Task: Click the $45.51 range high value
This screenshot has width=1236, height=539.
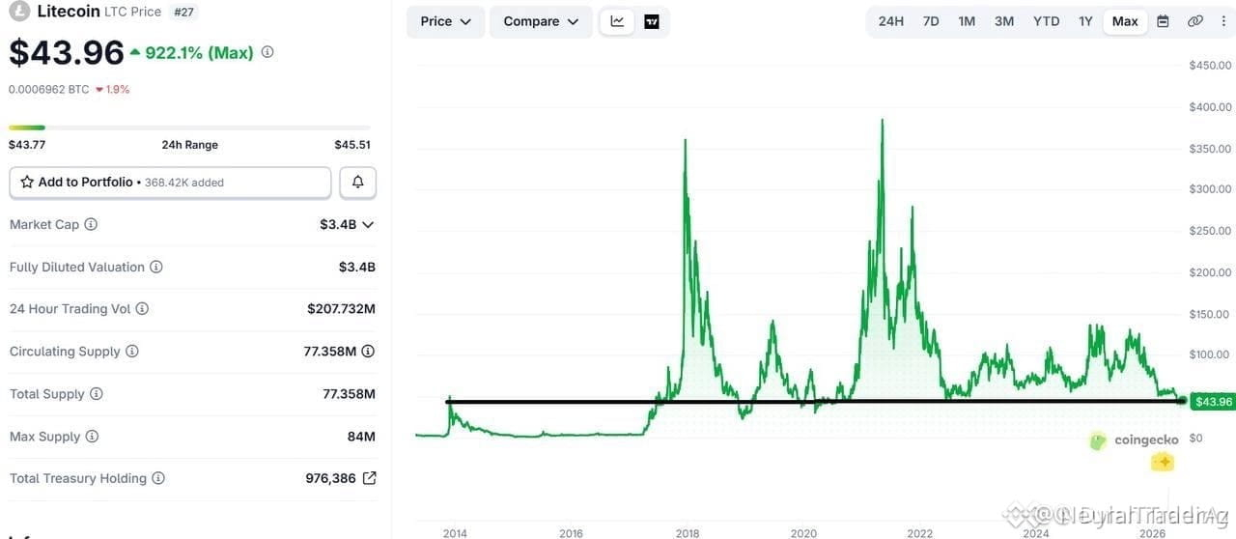Action: (x=352, y=145)
